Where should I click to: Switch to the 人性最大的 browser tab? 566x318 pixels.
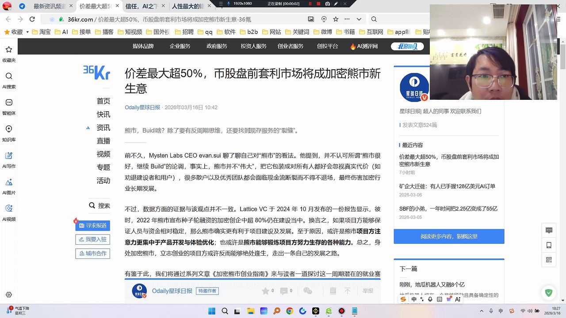pos(188,7)
